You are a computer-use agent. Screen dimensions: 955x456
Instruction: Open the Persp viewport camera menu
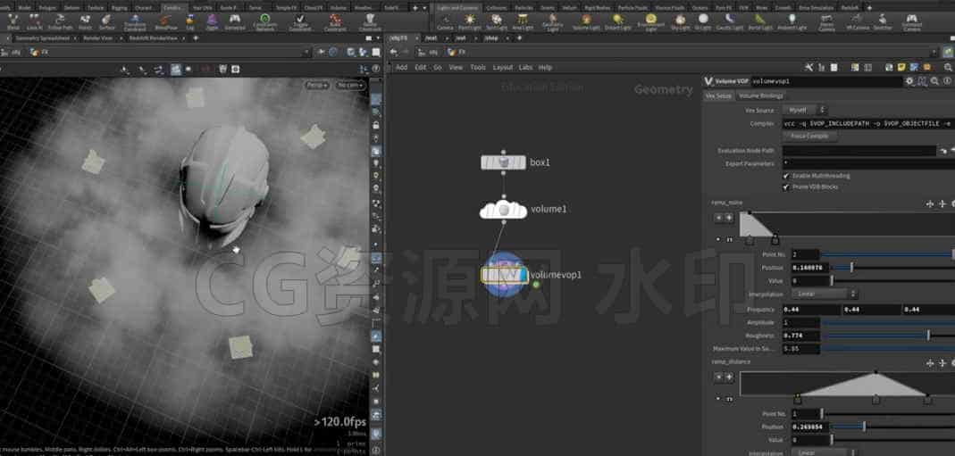[x=317, y=86]
